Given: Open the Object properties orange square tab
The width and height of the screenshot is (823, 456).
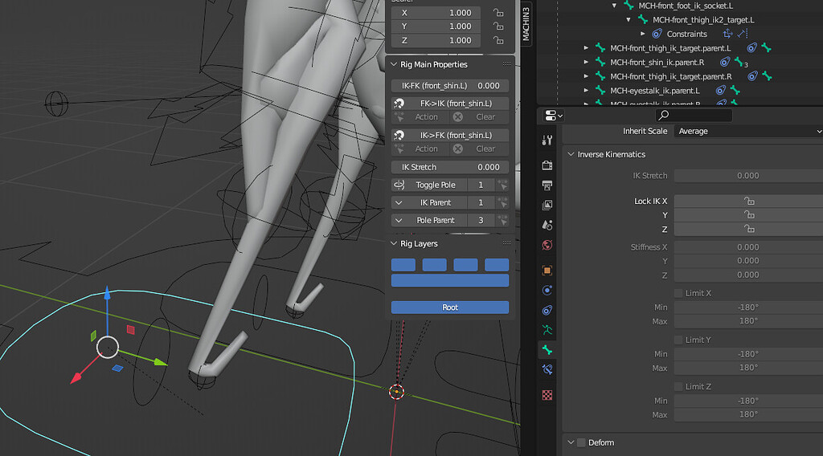Looking at the screenshot, I should click(x=547, y=271).
